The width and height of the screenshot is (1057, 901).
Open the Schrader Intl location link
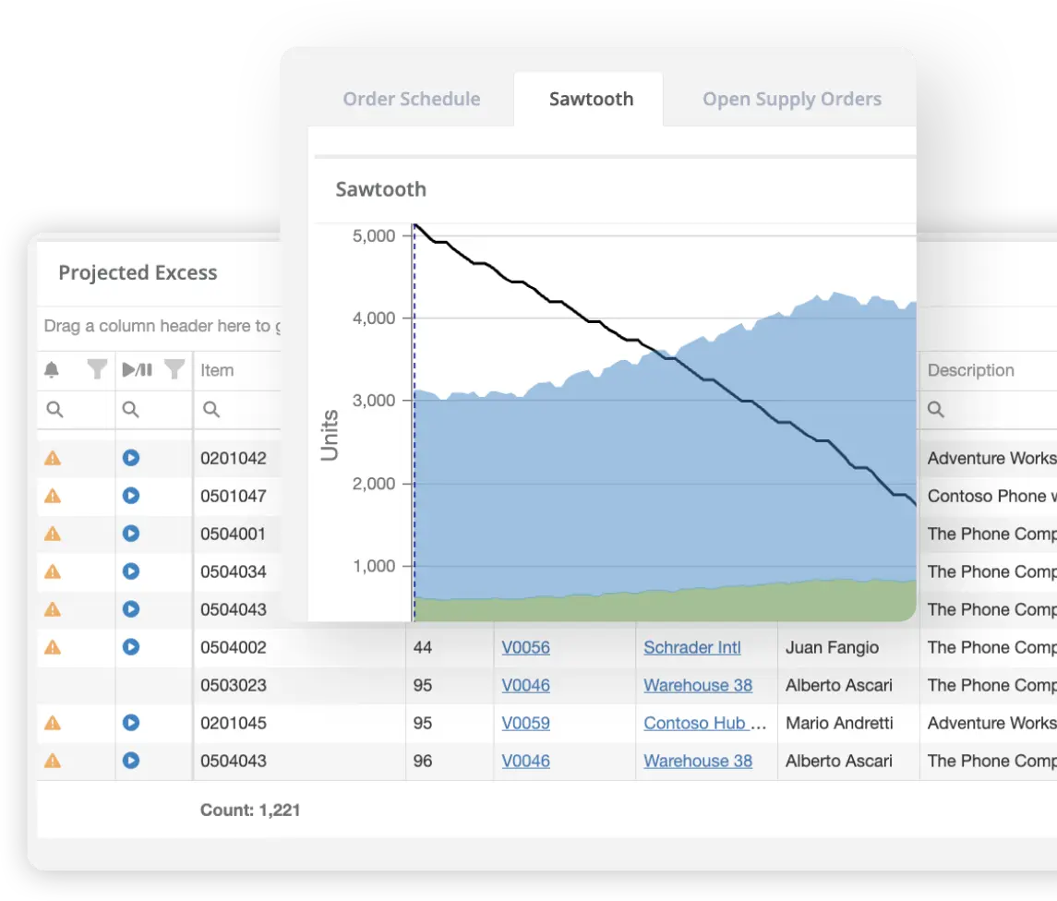[x=691, y=647]
